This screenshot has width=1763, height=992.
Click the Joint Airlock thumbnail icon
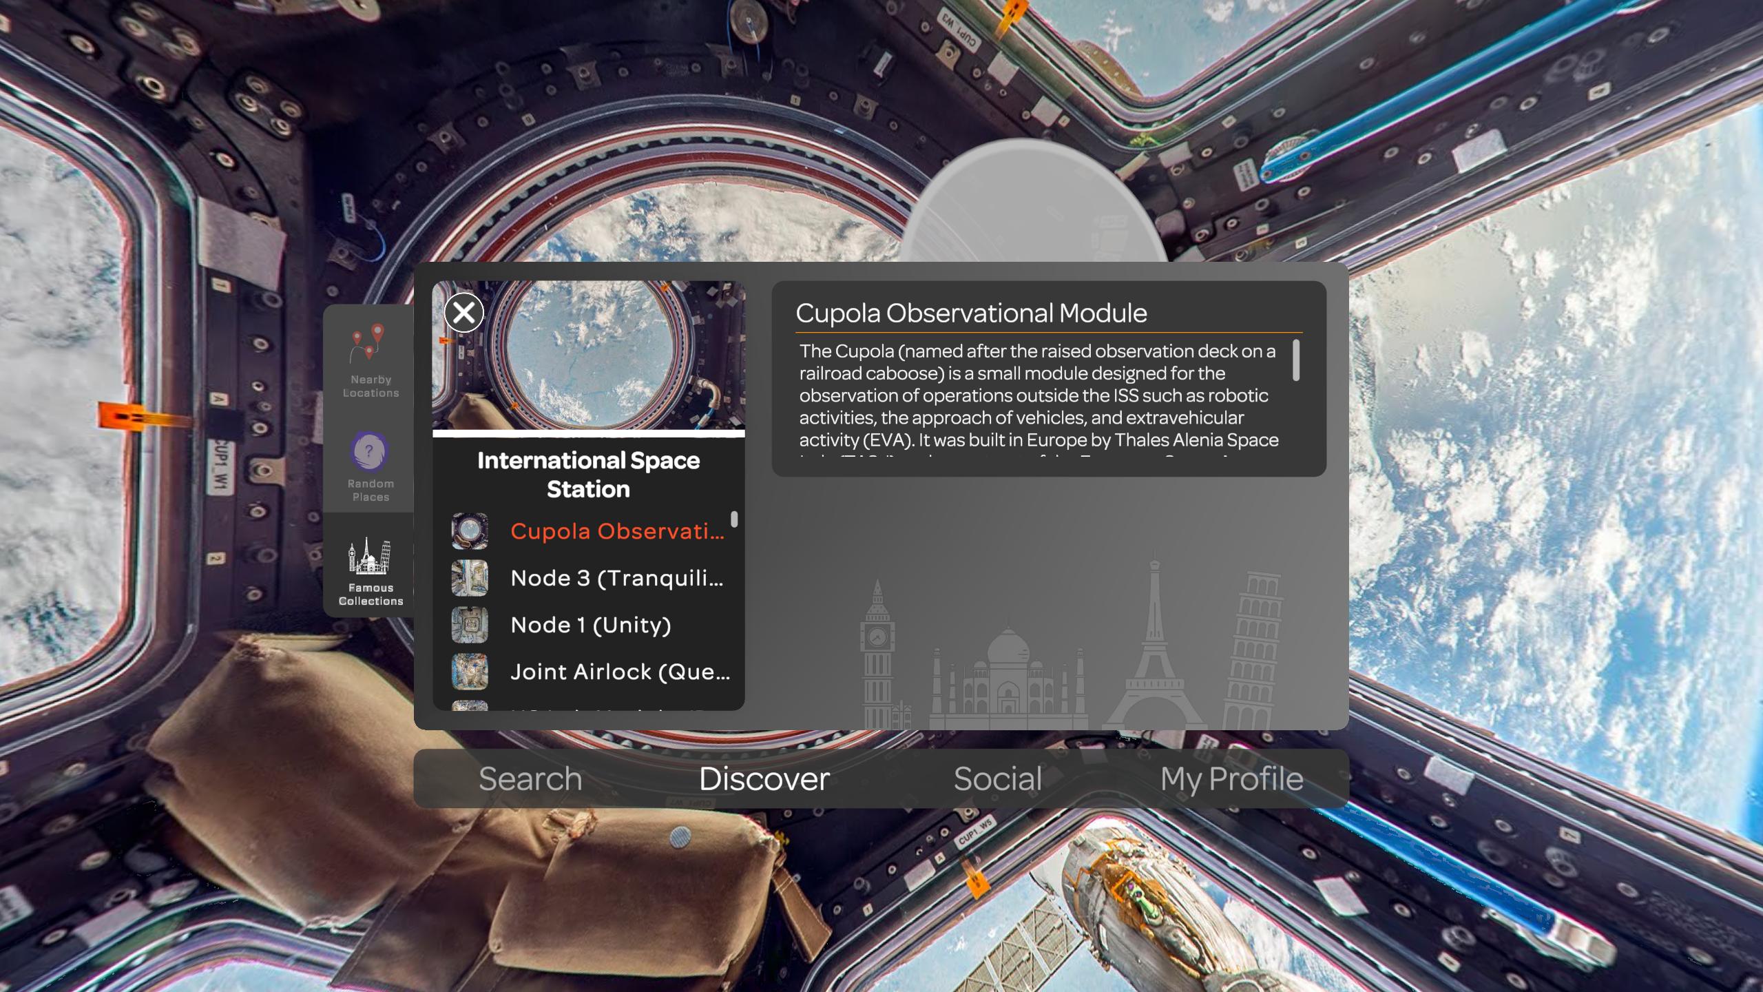pyautogui.click(x=470, y=672)
